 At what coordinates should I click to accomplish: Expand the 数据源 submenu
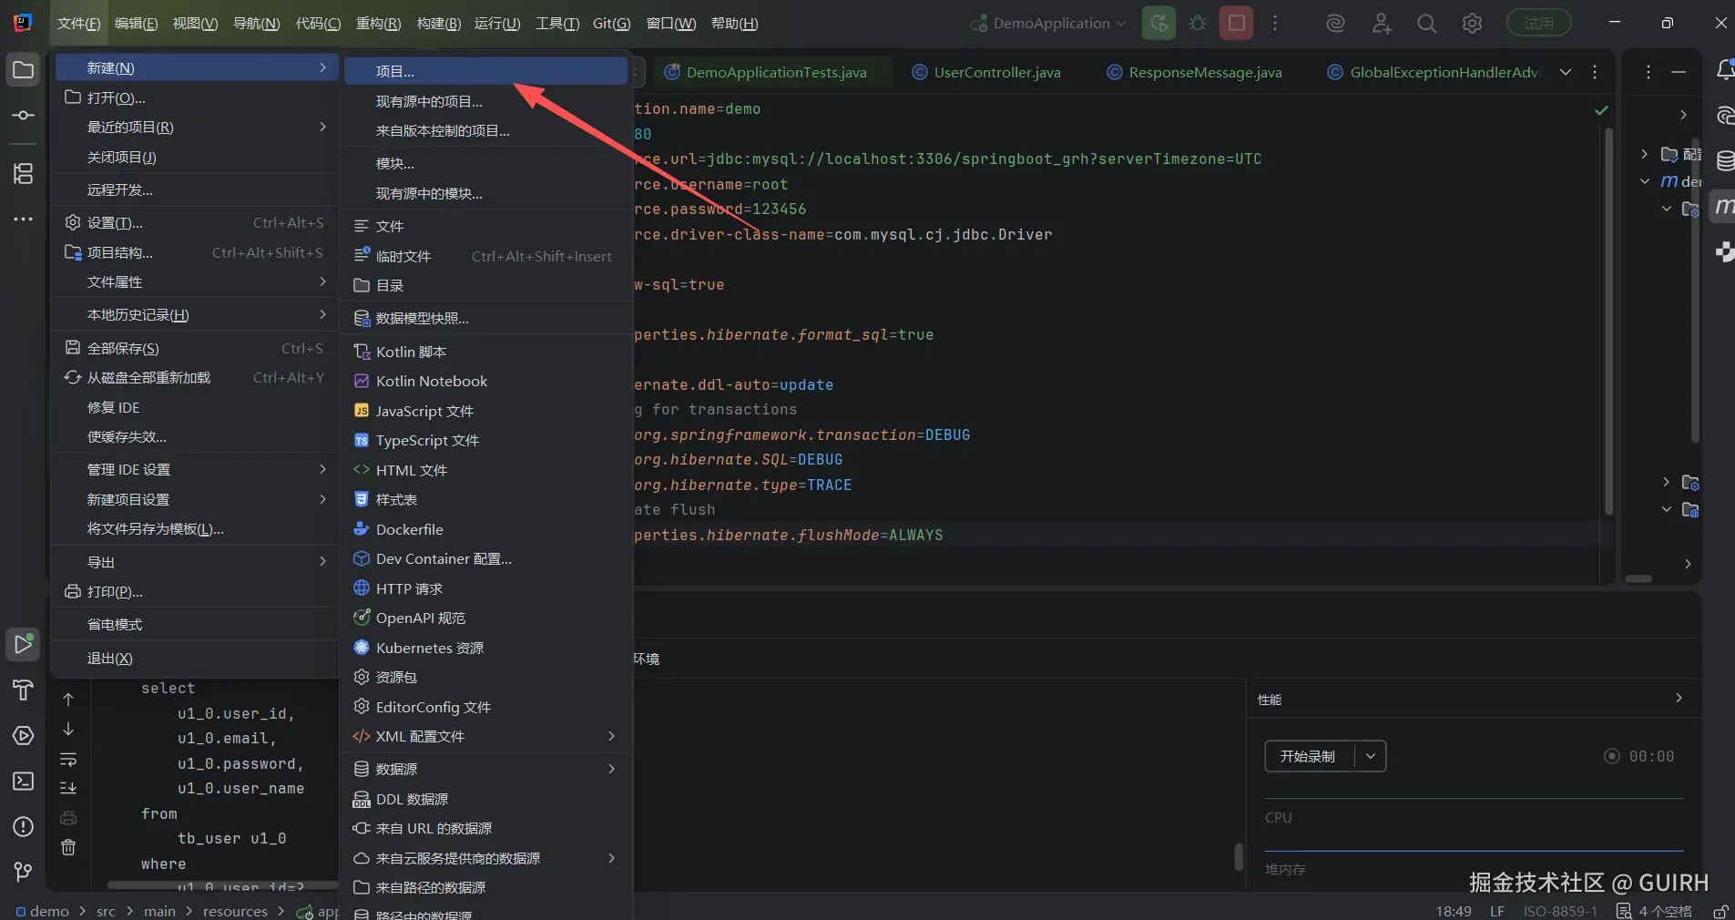click(487, 769)
